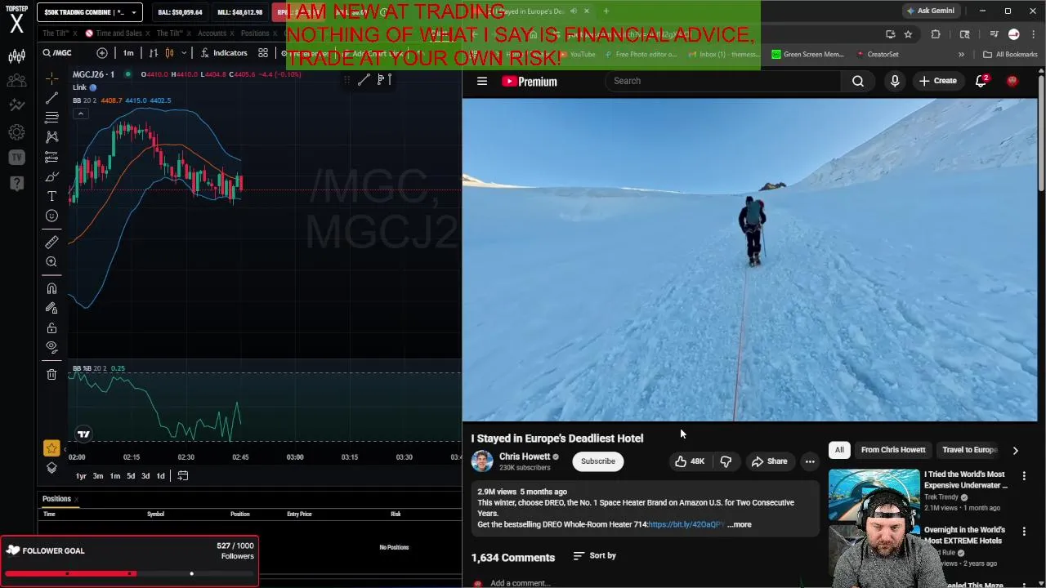
Task: Open the object tree layers icon
Action: [51, 468]
